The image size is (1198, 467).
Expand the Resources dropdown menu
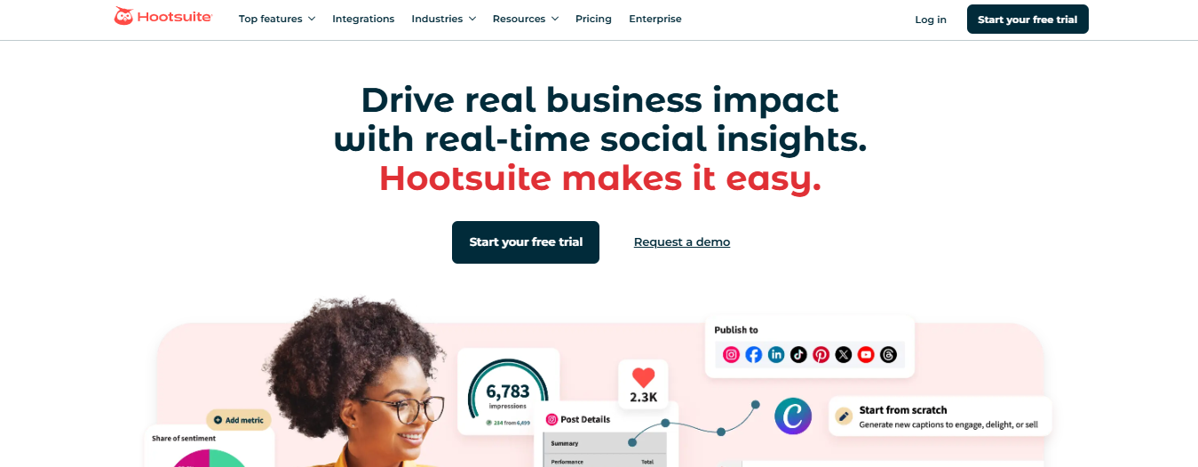(526, 19)
